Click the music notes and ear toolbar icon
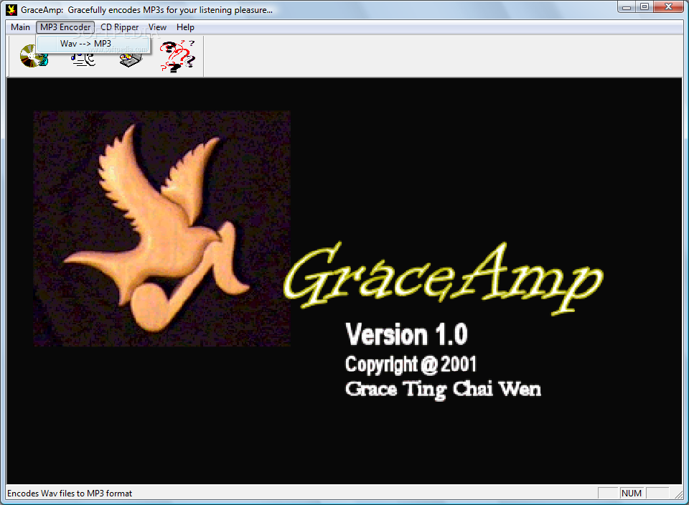 (x=83, y=60)
